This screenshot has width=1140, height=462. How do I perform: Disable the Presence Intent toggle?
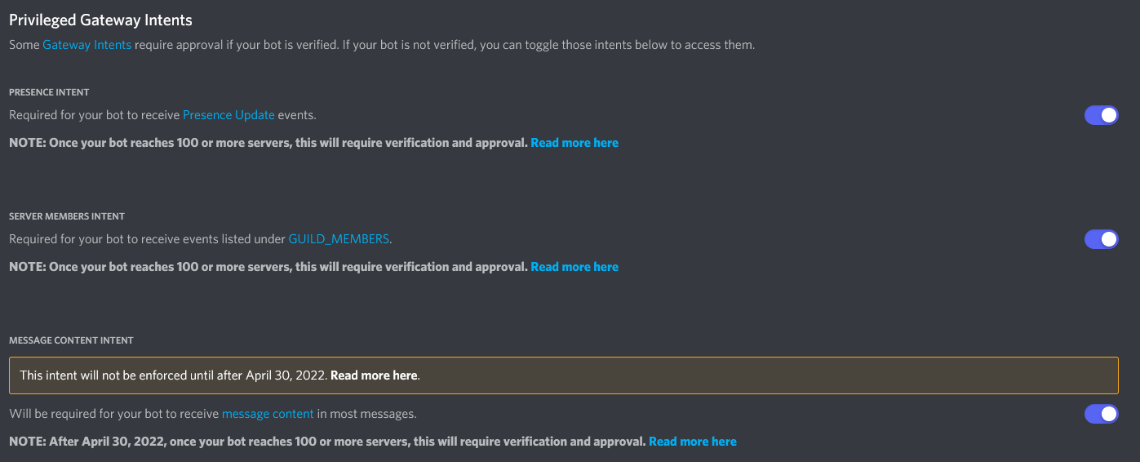[1101, 115]
